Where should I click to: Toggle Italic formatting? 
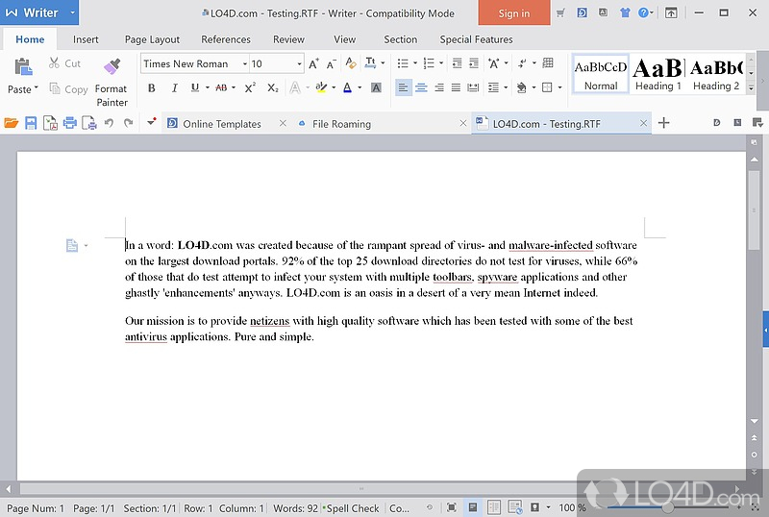(x=174, y=87)
